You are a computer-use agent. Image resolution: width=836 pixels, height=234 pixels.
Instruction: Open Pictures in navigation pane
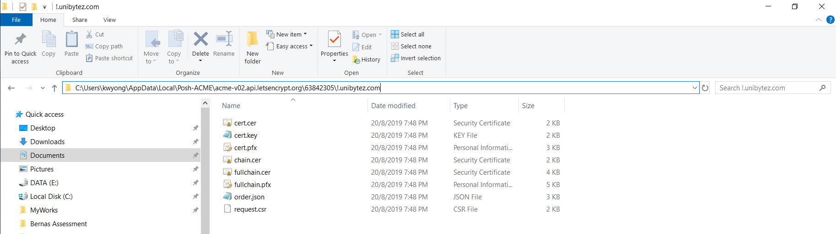42,169
